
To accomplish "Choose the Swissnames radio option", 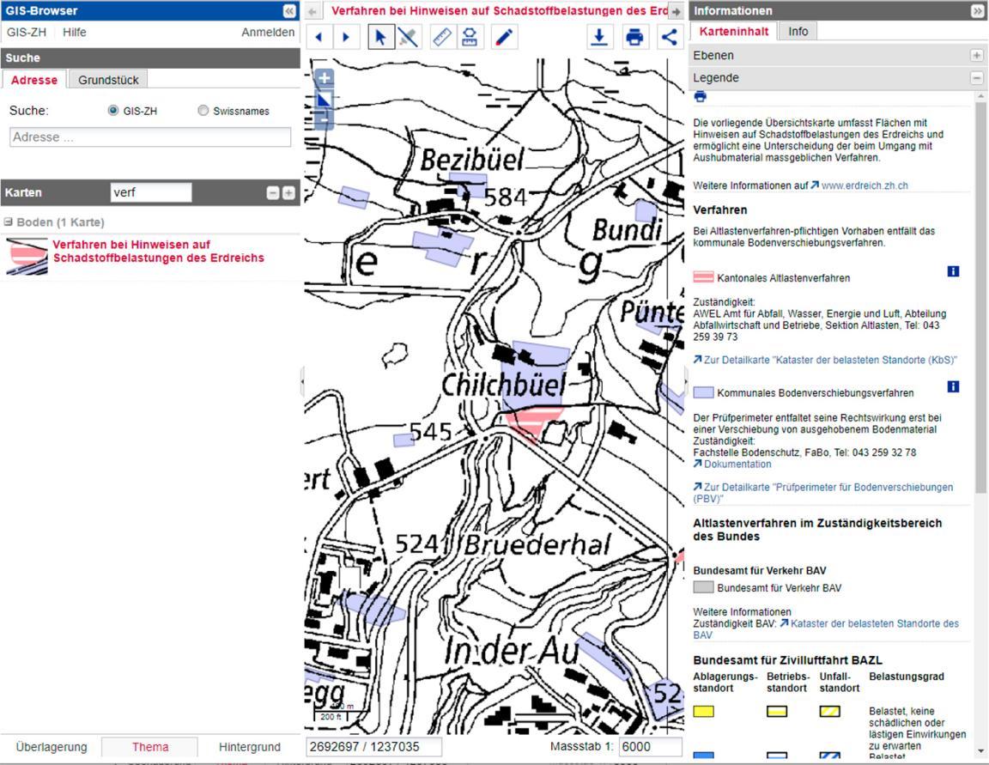I will (203, 111).
